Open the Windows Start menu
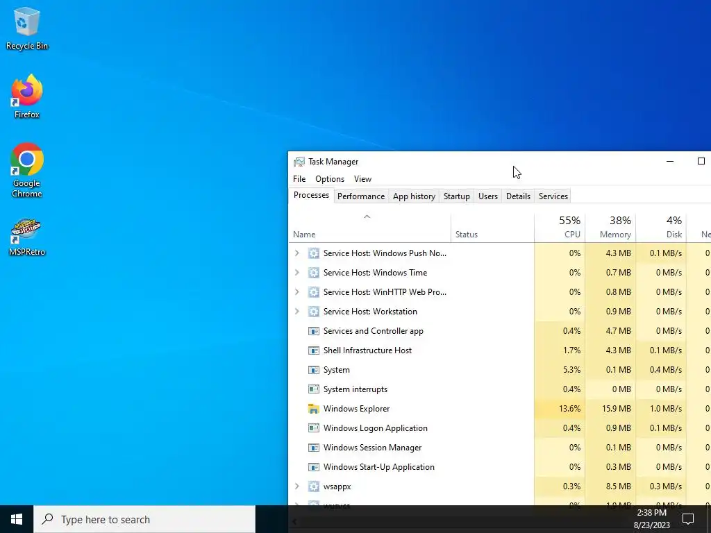Viewport: 711px width, 533px height. click(17, 519)
